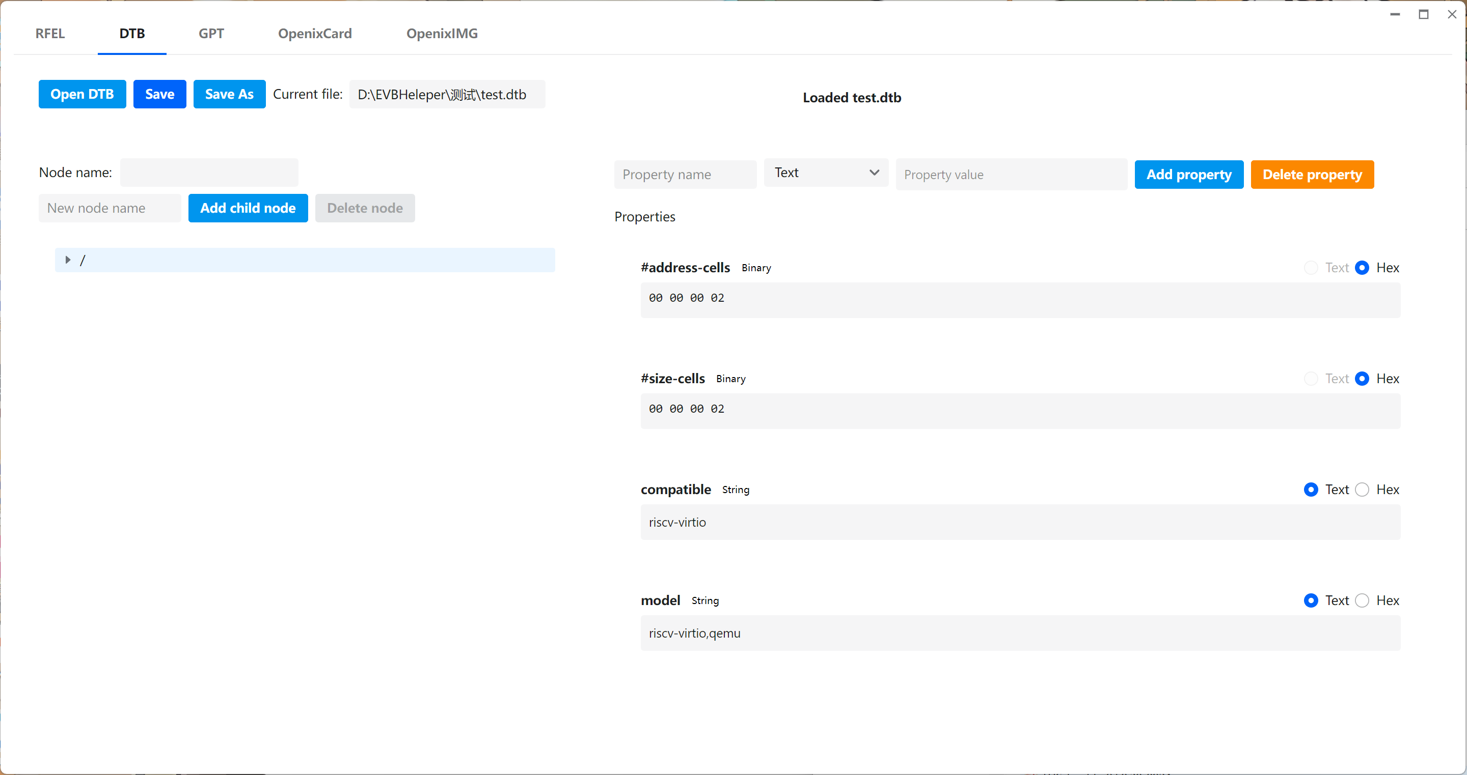1467x775 pixels.
Task: Select Hex radio for #size-cells
Action: 1362,379
